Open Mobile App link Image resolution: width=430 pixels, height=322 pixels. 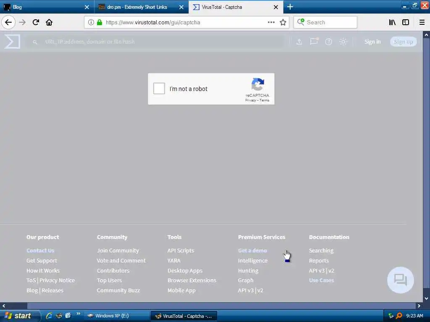click(x=181, y=290)
